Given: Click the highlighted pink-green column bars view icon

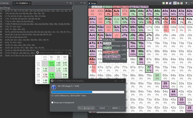Looking at the screenshot, I should 175,3.
